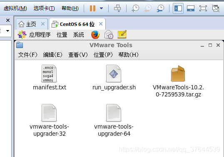Maximize the VMware Tools window
The height and width of the screenshot is (157, 224).
[x=210, y=45]
